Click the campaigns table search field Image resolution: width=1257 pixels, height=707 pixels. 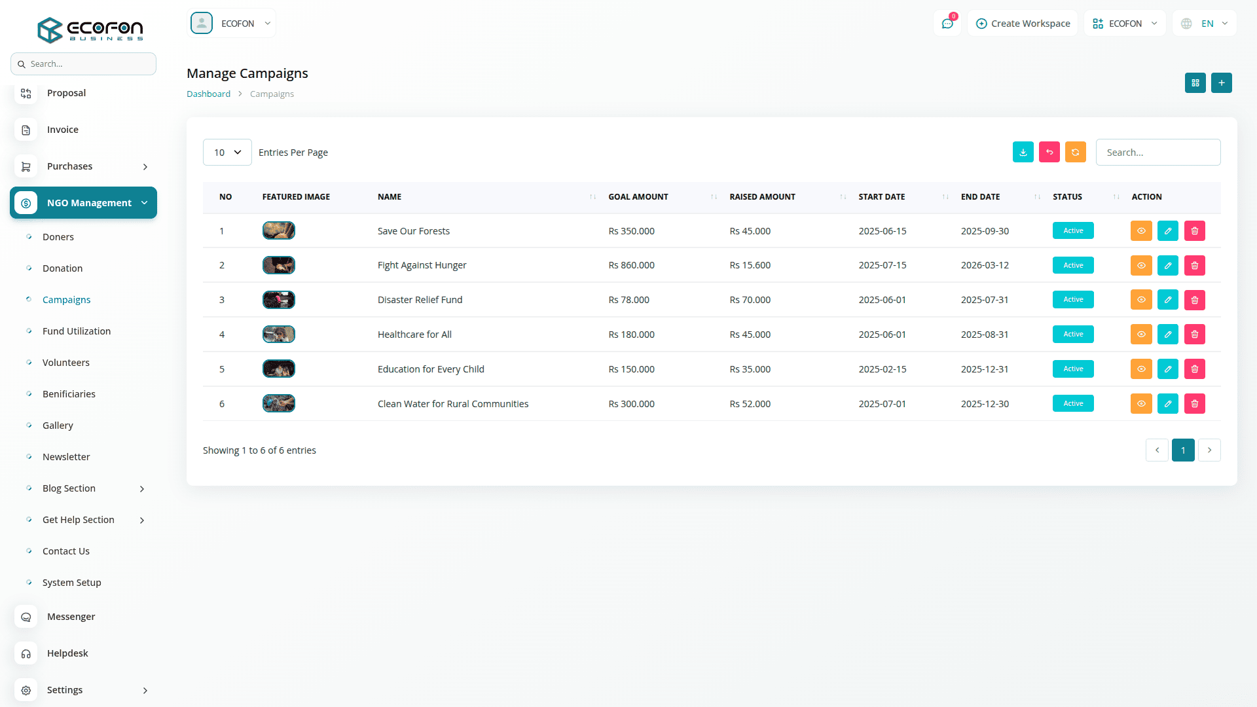click(1157, 153)
